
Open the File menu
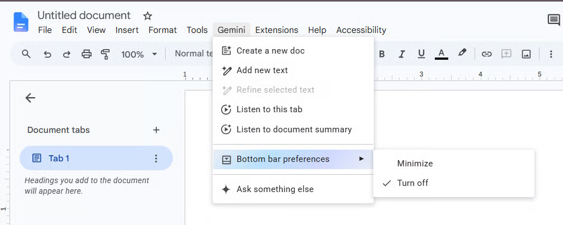[x=45, y=30]
